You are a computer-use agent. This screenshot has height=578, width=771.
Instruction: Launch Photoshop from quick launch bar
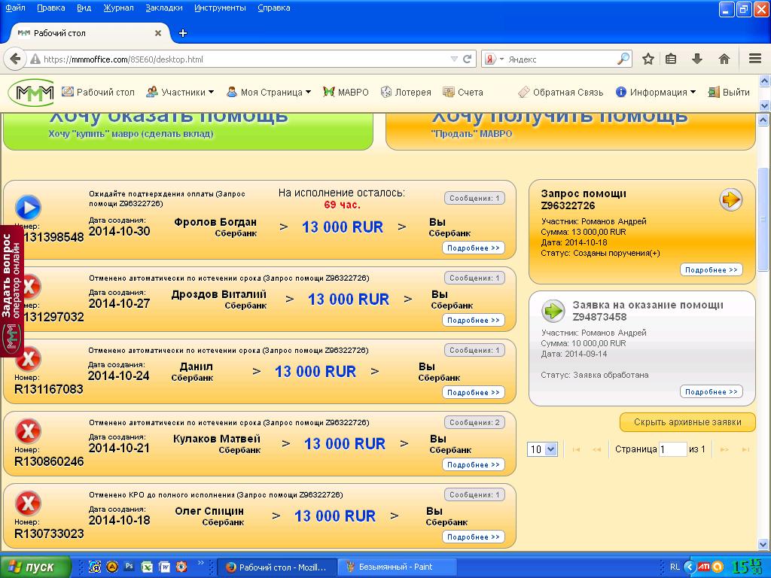click(x=130, y=566)
